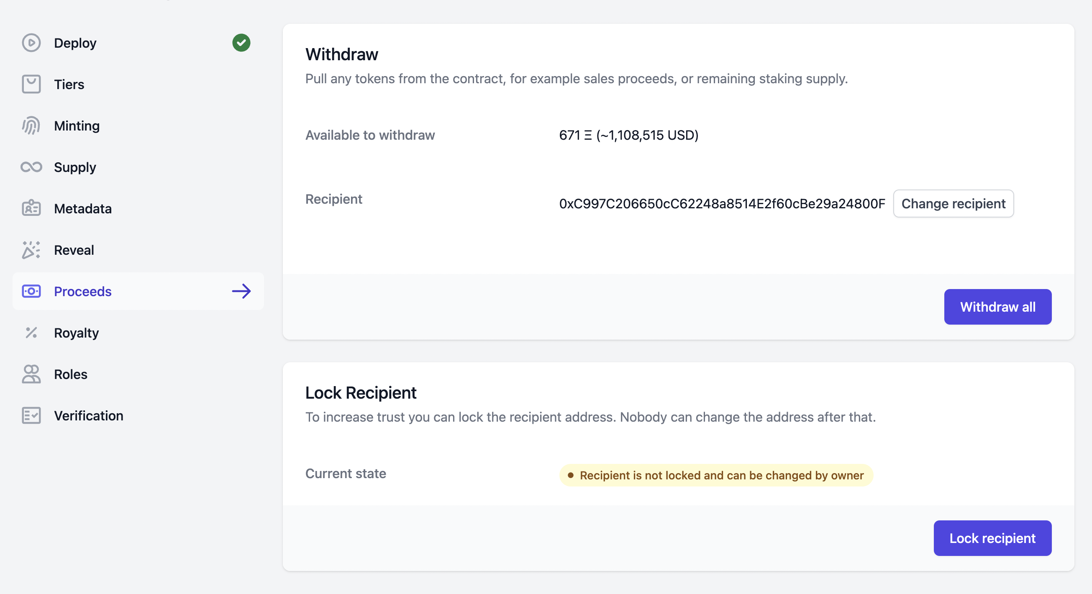Image resolution: width=1092 pixels, height=594 pixels.
Task: Navigate to Supply
Action: point(138,167)
